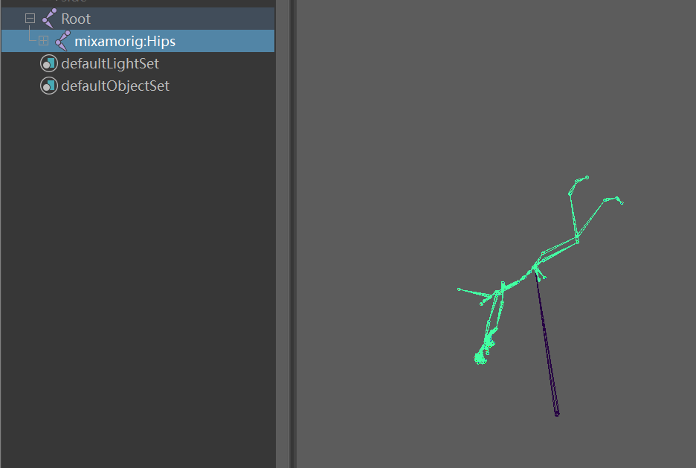Image resolution: width=696 pixels, height=468 pixels.
Task: Select the Root label in outliner
Action: 76,19
